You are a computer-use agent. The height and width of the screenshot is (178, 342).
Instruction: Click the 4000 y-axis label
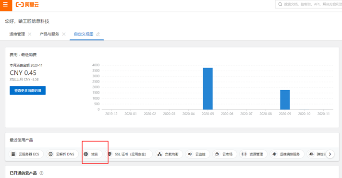coord(96,65)
